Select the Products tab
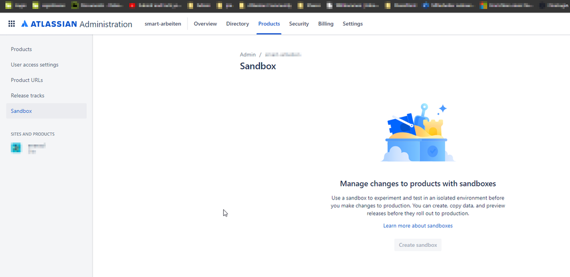 coord(269,23)
